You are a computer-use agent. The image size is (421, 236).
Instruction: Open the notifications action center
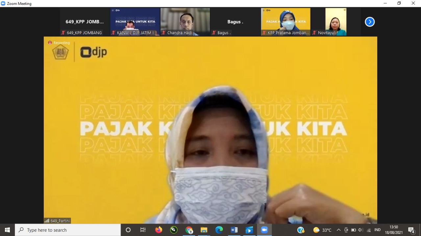pos(411,230)
